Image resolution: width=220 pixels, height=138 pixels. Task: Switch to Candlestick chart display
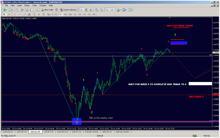(x=86, y=10)
